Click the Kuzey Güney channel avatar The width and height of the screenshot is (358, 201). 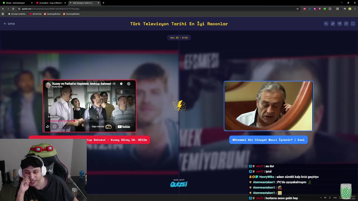[x=48, y=85]
